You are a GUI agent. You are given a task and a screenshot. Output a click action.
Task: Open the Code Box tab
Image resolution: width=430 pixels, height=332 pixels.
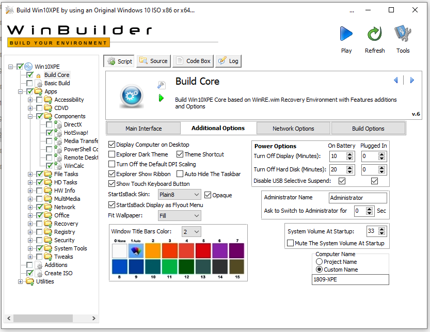pyautogui.click(x=194, y=61)
